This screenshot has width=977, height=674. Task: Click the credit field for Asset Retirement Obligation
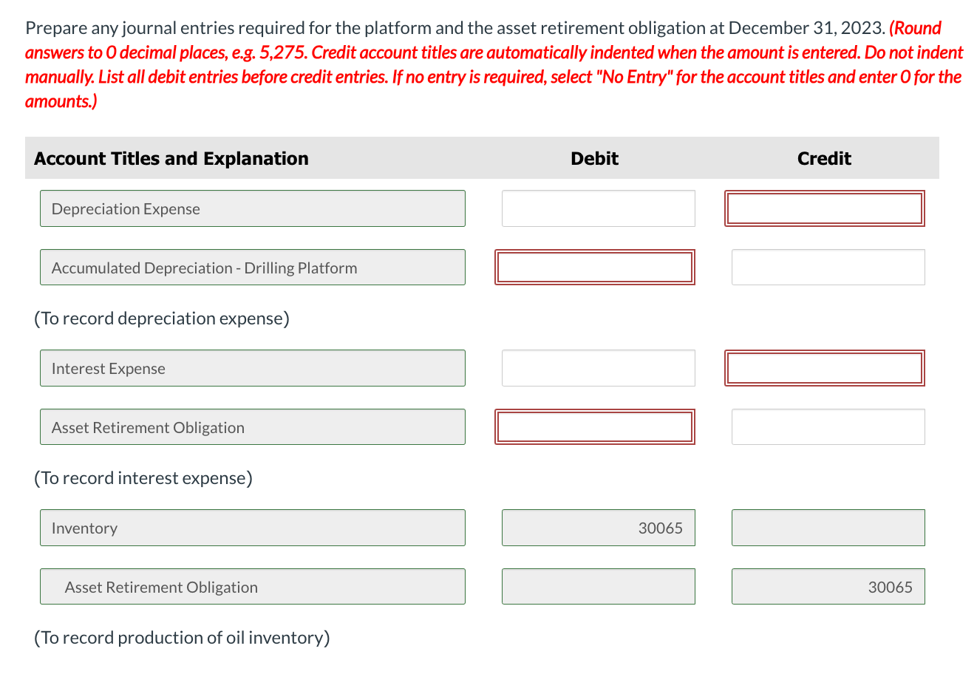point(828,426)
